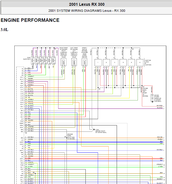Click the E5 splice dot on engine harness

coord(67,138)
